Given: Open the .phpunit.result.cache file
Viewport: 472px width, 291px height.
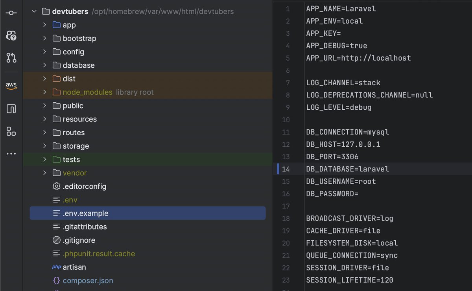Looking at the screenshot, I should point(99,254).
